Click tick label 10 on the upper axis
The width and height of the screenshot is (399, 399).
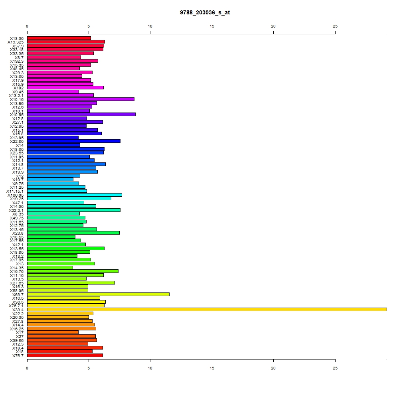click(x=150, y=26)
